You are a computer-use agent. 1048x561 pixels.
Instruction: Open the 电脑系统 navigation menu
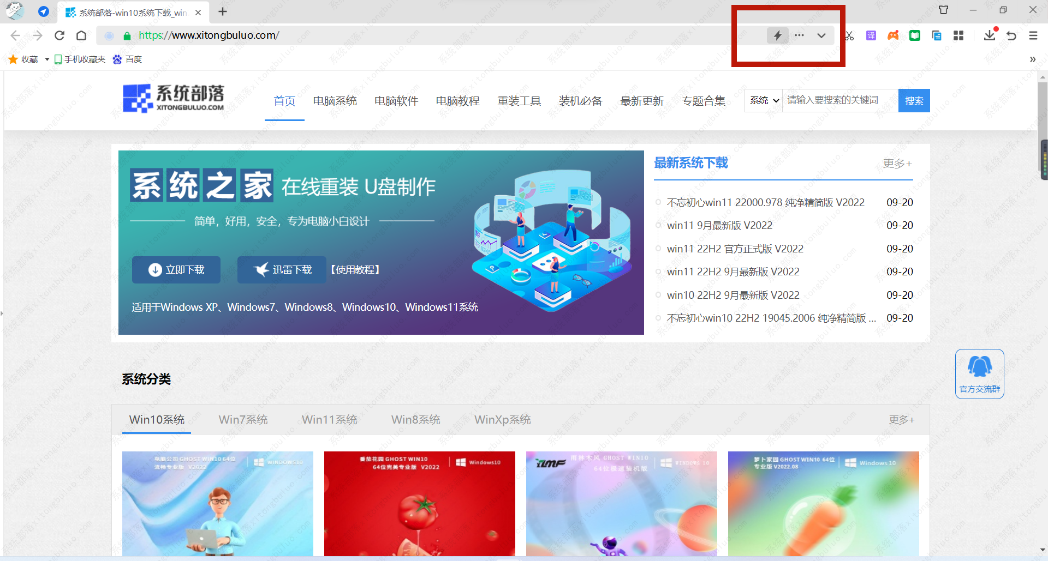(x=335, y=101)
